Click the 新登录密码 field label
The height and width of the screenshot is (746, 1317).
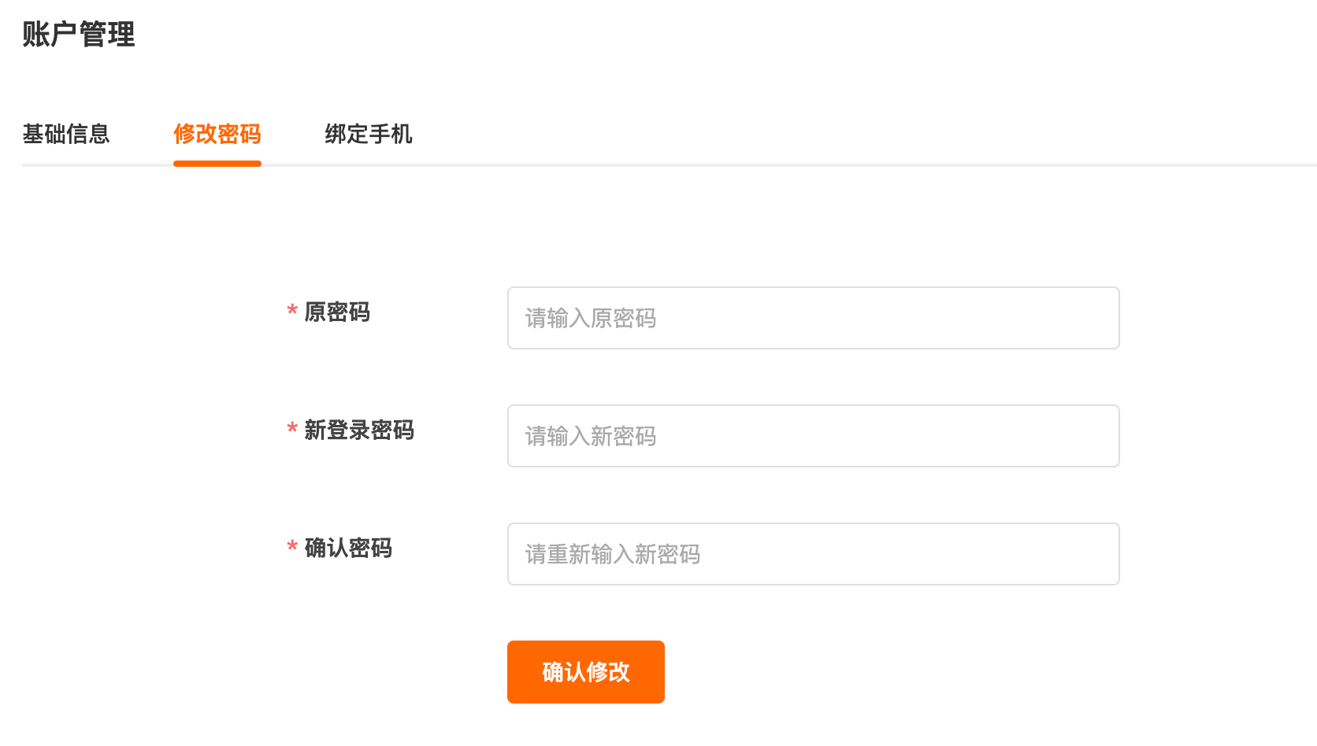pos(359,430)
